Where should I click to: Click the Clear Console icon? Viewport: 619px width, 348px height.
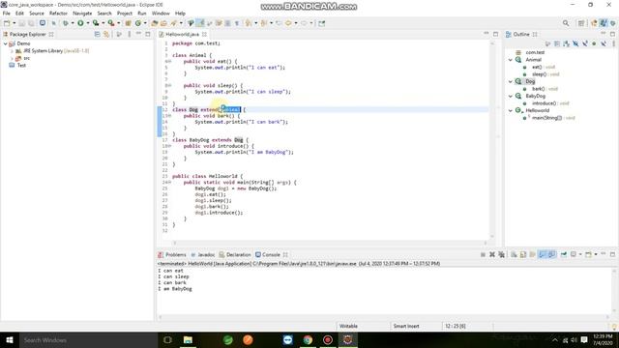tap(514, 254)
